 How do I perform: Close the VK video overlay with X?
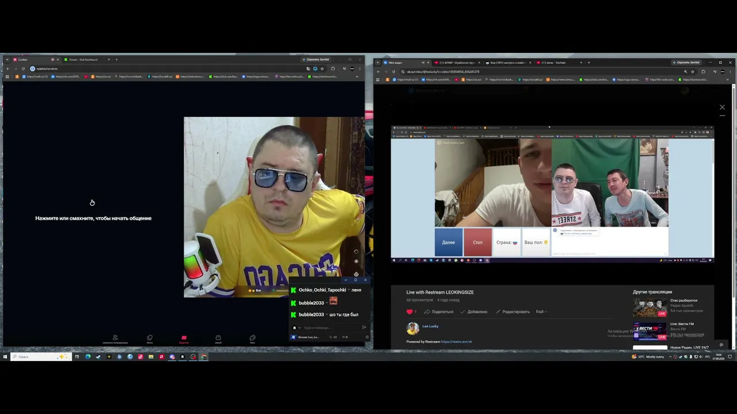tap(722, 107)
